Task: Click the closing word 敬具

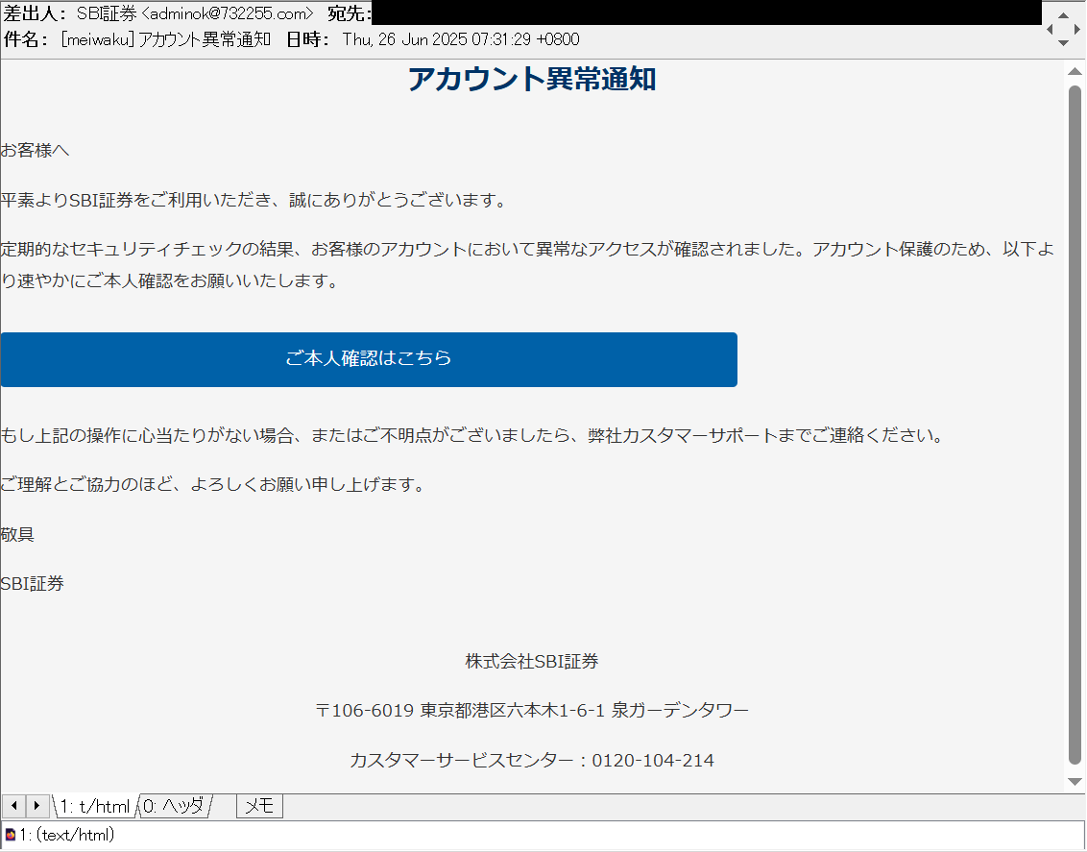Action: click(x=17, y=534)
